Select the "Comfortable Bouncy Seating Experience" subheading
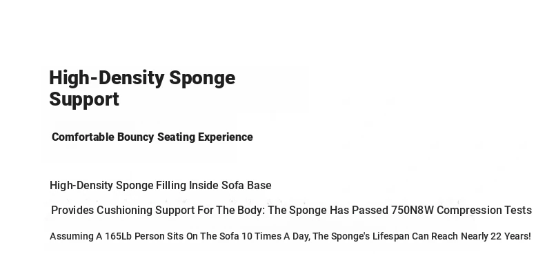Screen dimensions: 545x254 click(152, 137)
